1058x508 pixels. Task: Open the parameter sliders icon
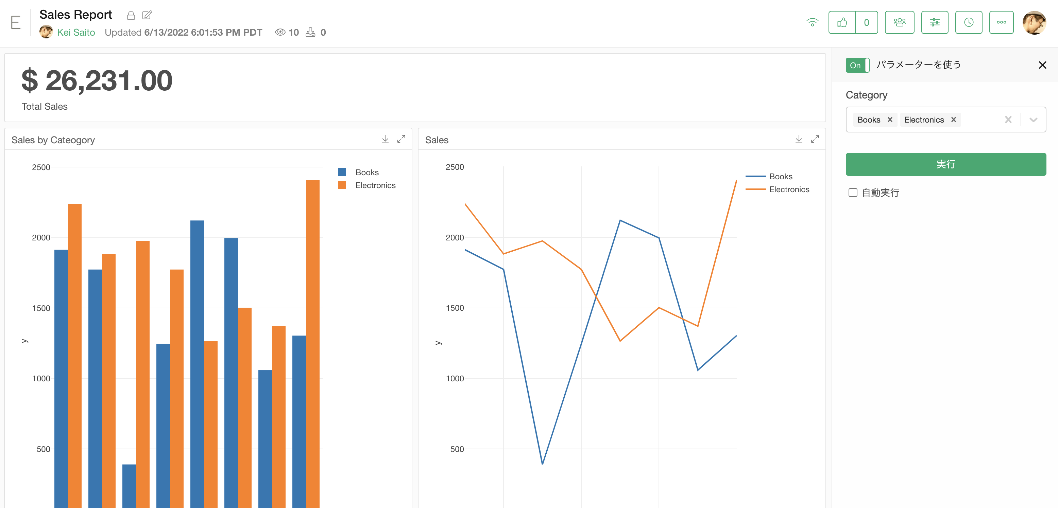(x=934, y=22)
